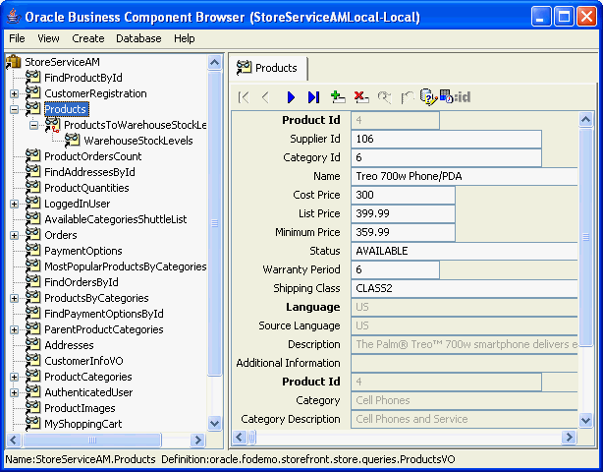Screen dimensions: 603x472
Task: Select FindOrdersById in the tree
Action: point(82,282)
